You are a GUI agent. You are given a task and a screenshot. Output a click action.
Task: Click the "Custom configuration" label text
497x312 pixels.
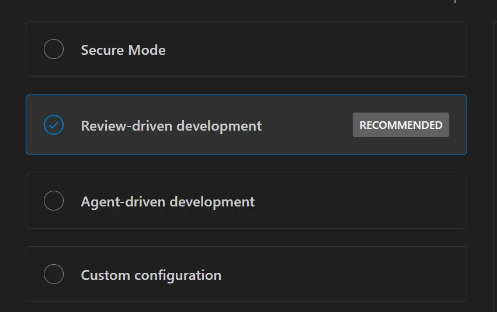[151, 275]
